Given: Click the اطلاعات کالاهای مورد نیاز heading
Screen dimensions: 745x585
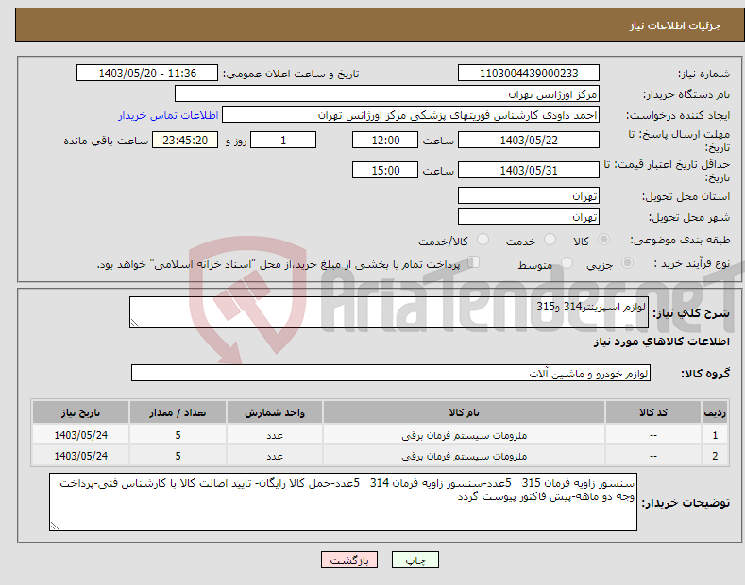Looking at the screenshot, I should pyautogui.click(x=661, y=342).
